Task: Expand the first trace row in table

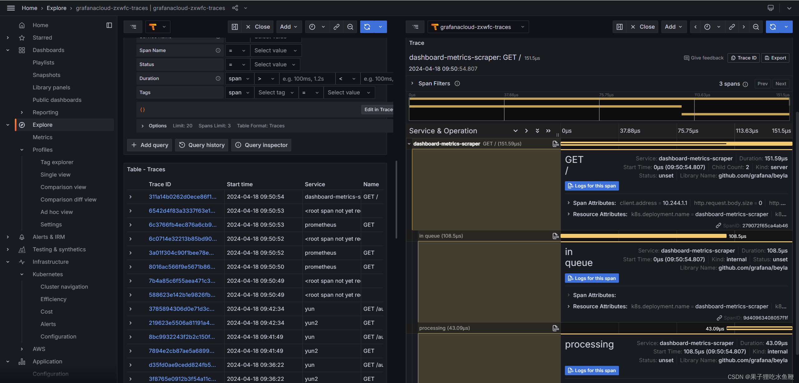Action: tap(130, 197)
